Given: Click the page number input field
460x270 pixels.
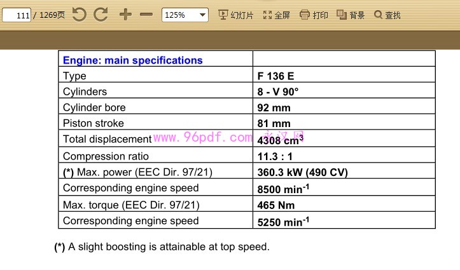Looking at the screenshot, I should [17, 15].
